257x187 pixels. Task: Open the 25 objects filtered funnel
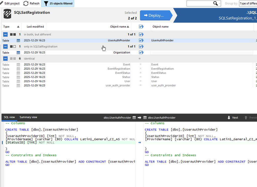coord(46,4)
